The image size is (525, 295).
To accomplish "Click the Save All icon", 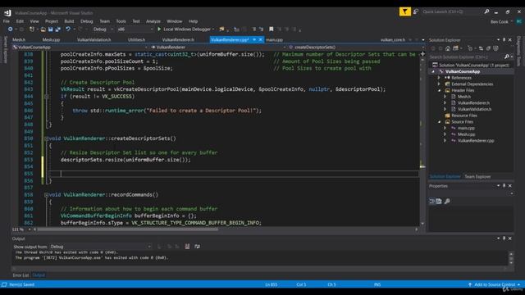I will click(57, 29).
